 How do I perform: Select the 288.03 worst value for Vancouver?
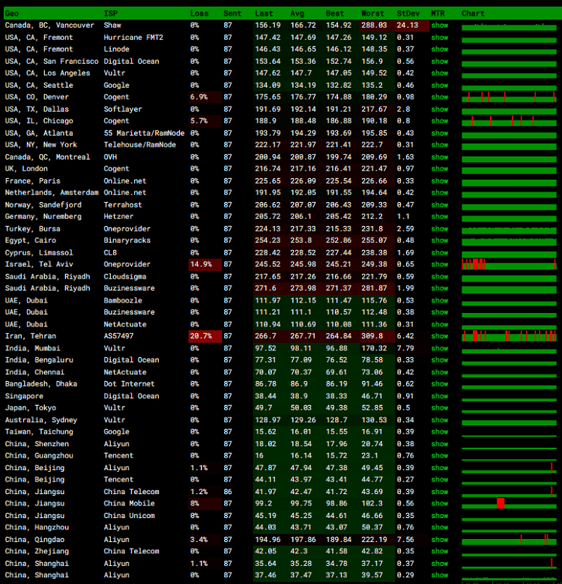[377, 25]
